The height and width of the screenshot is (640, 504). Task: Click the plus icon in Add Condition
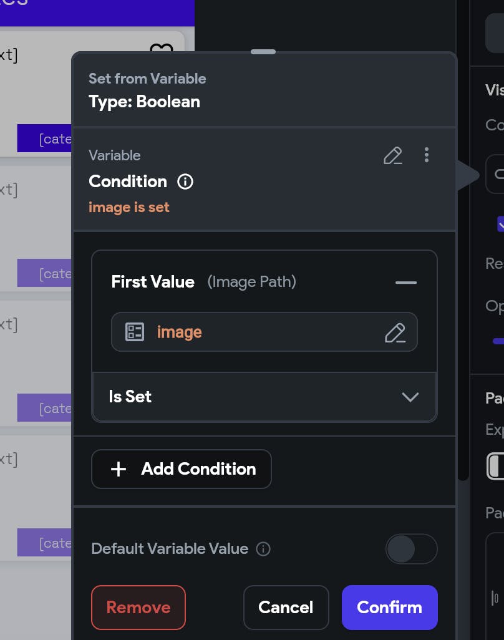pyautogui.click(x=118, y=469)
